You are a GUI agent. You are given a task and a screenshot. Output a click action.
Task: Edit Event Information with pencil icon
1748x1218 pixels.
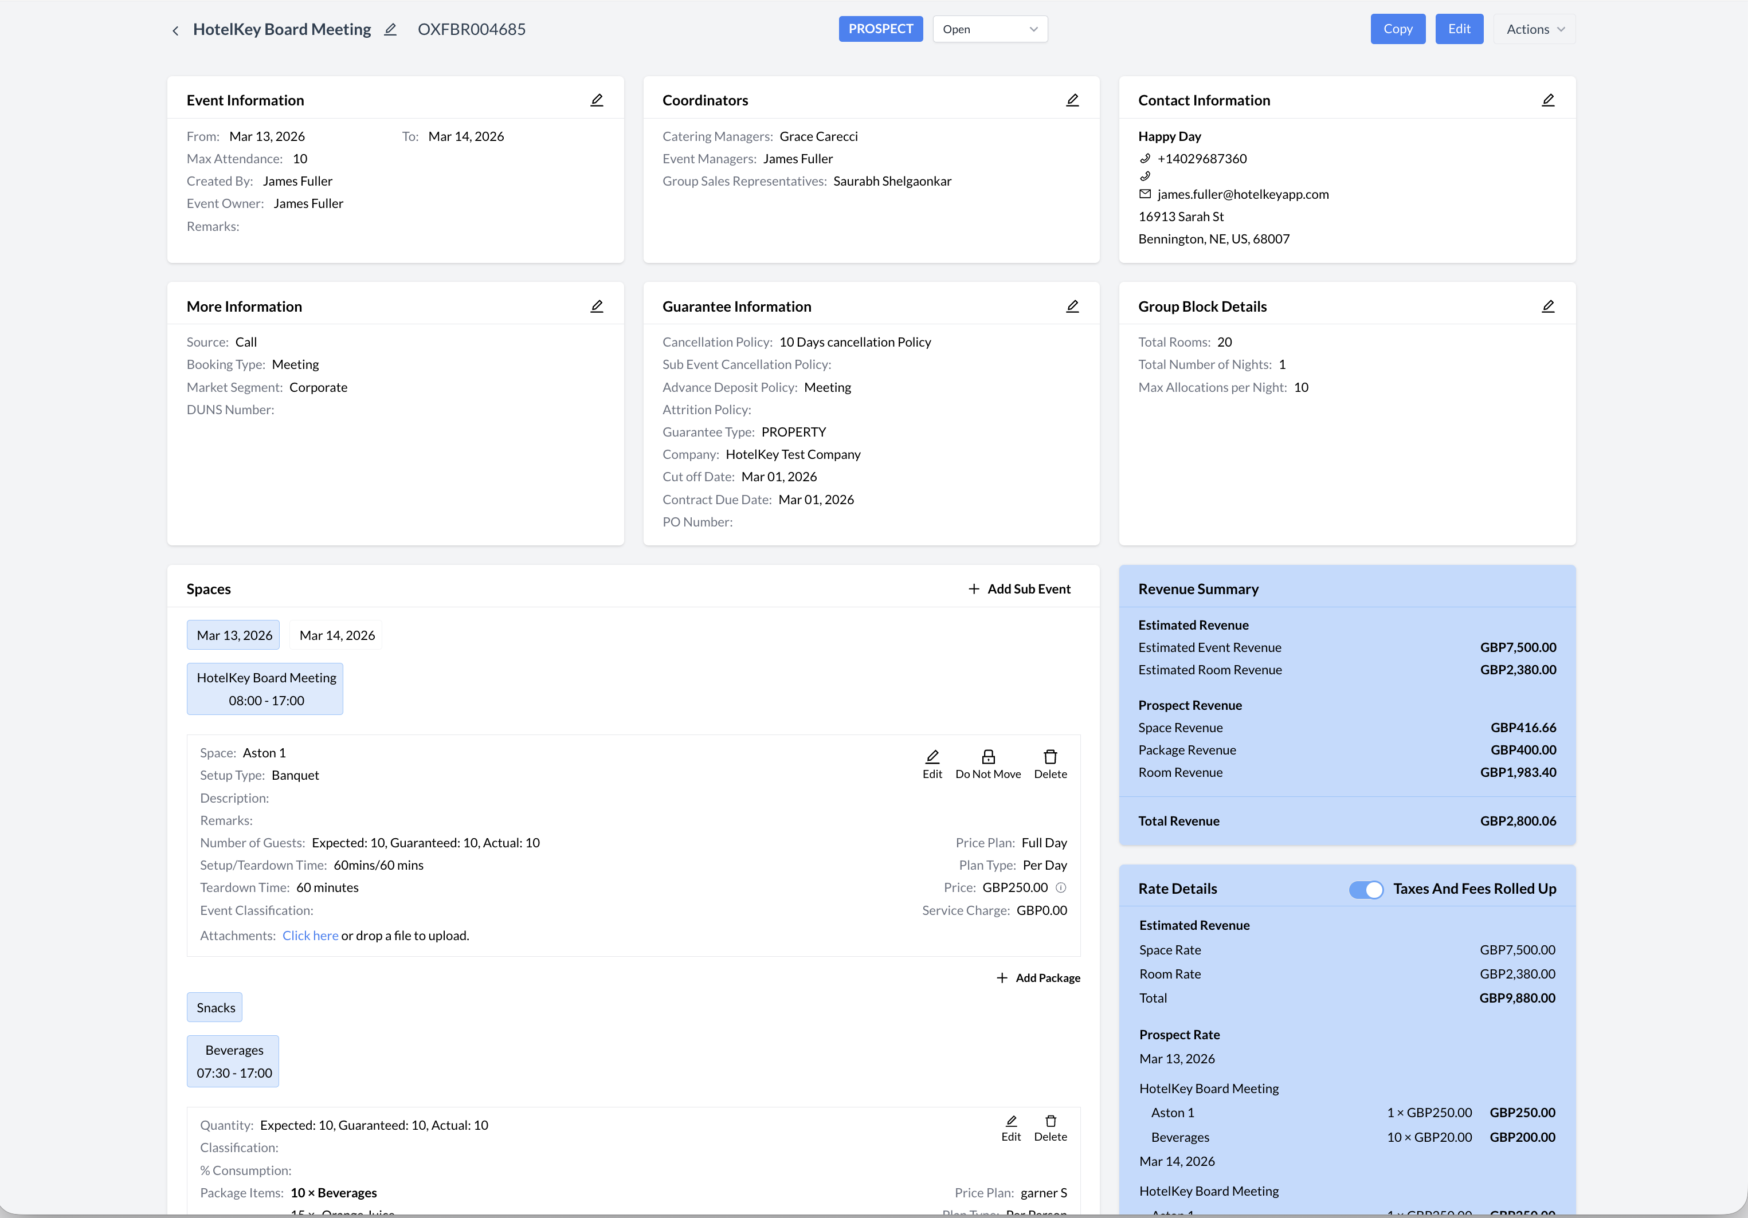pos(597,100)
